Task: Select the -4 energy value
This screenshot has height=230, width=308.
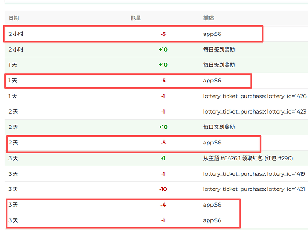Action: [x=163, y=205]
